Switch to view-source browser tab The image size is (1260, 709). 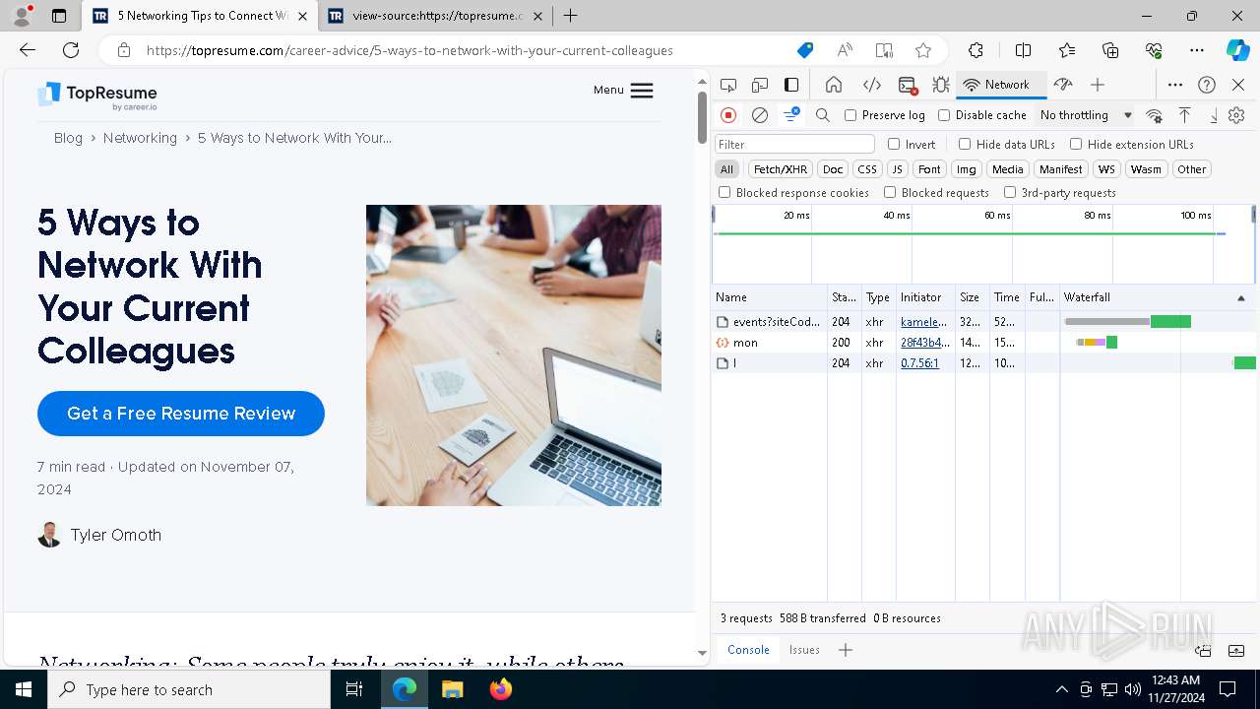[434, 16]
